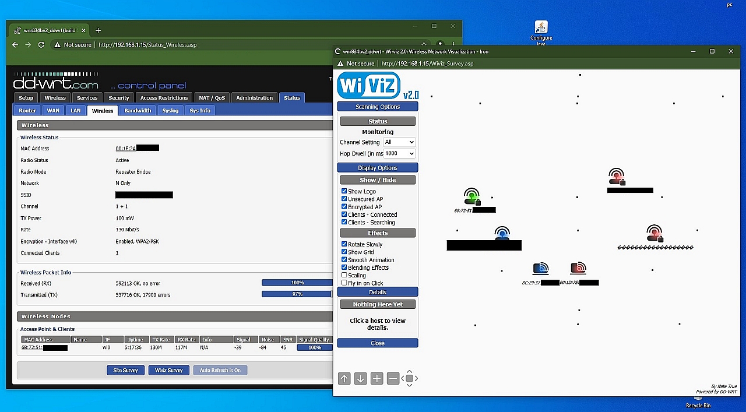Go forward in dd-wrt browser window
746x412 pixels.
pos(28,44)
